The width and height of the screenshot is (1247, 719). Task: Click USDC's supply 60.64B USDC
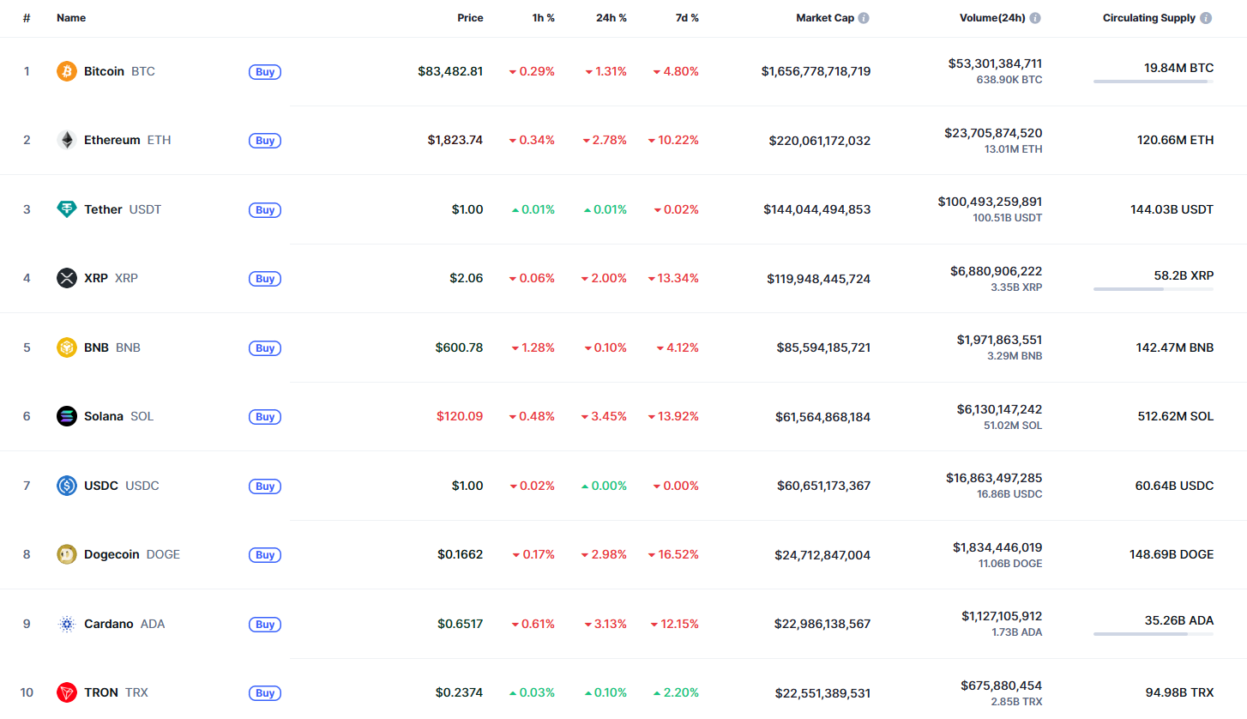tap(1174, 486)
